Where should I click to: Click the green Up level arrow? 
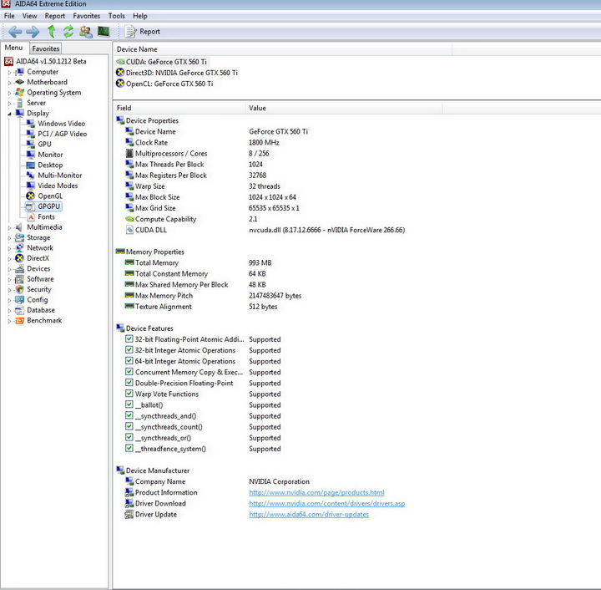point(52,32)
